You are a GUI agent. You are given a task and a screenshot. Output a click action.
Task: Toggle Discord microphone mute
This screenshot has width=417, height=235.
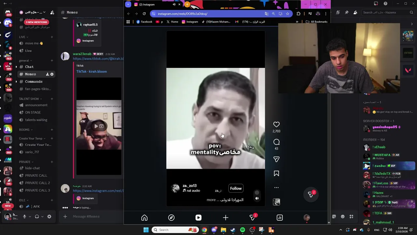(24, 216)
